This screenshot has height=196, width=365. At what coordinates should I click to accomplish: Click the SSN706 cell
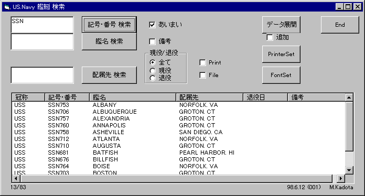pyautogui.click(x=58, y=112)
